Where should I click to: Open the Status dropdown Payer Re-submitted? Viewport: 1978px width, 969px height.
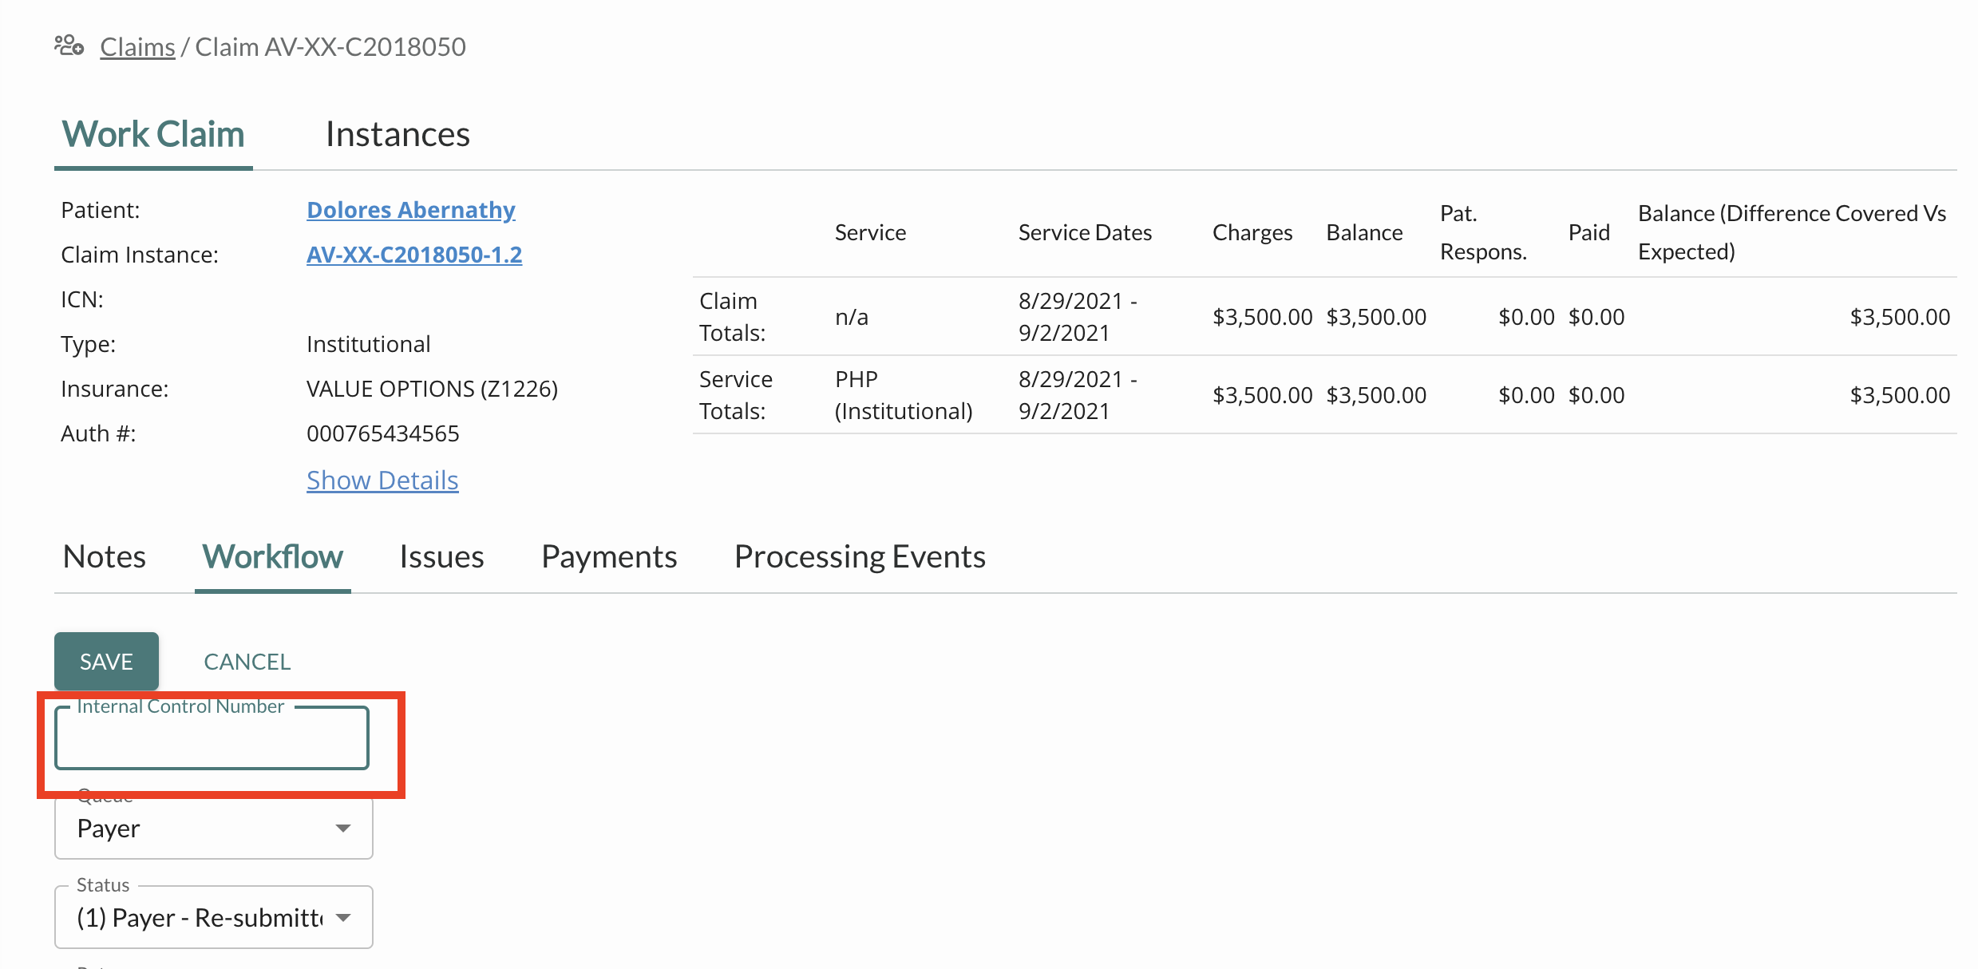[200, 918]
